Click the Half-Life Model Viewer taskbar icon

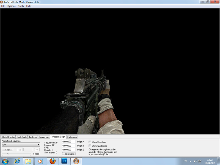pos(76,161)
